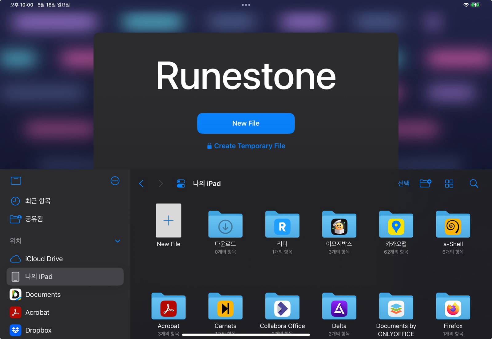The image size is (492, 339).
Task: Click the blue New File button
Action: coord(246,123)
